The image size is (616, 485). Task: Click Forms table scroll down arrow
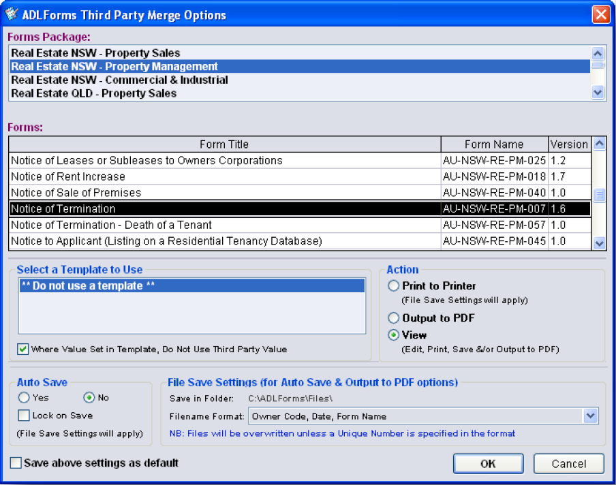click(x=599, y=243)
